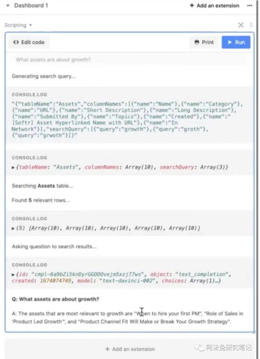Click bottom Add an extension button
Viewport: 260px width, 359px height.
130,349
